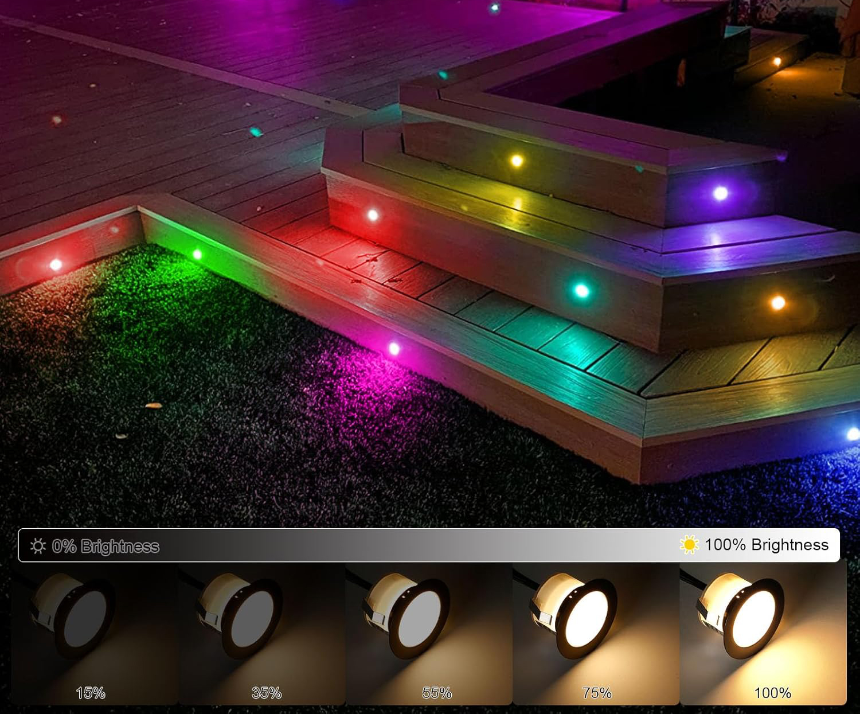Click the yellow light on the upper step
Screen dimensions: 860x714
coord(517,161)
